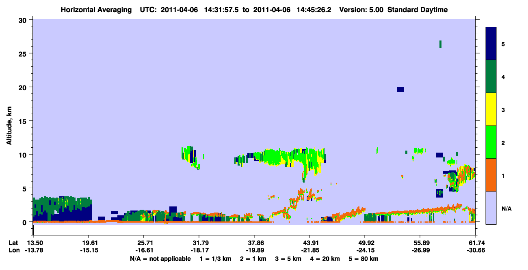Click the longitude value -15.15
This screenshot has width=528, height=270.
tap(89, 250)
